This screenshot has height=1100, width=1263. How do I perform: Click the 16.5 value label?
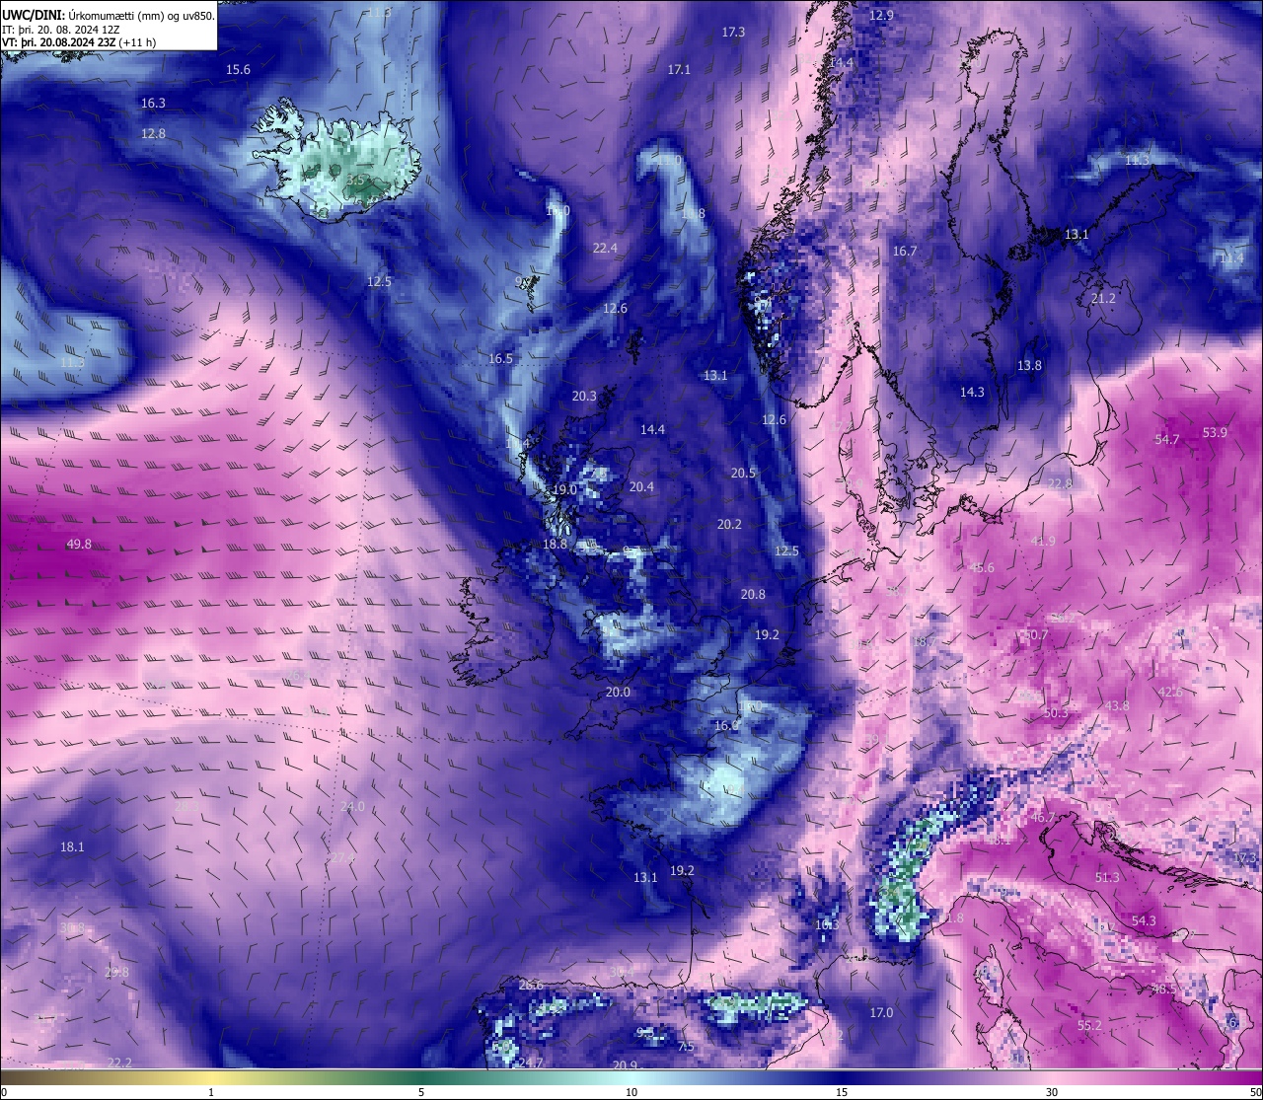pos(500,358)
